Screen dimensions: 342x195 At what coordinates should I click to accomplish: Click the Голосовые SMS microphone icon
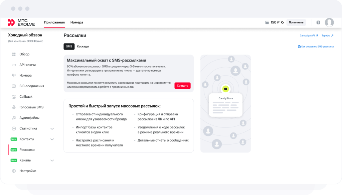14,107
